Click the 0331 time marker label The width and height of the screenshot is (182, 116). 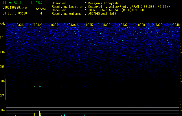click(x=20, y=25)
